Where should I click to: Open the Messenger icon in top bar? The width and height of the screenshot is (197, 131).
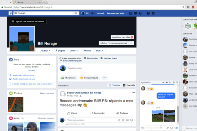click(136, 13)
